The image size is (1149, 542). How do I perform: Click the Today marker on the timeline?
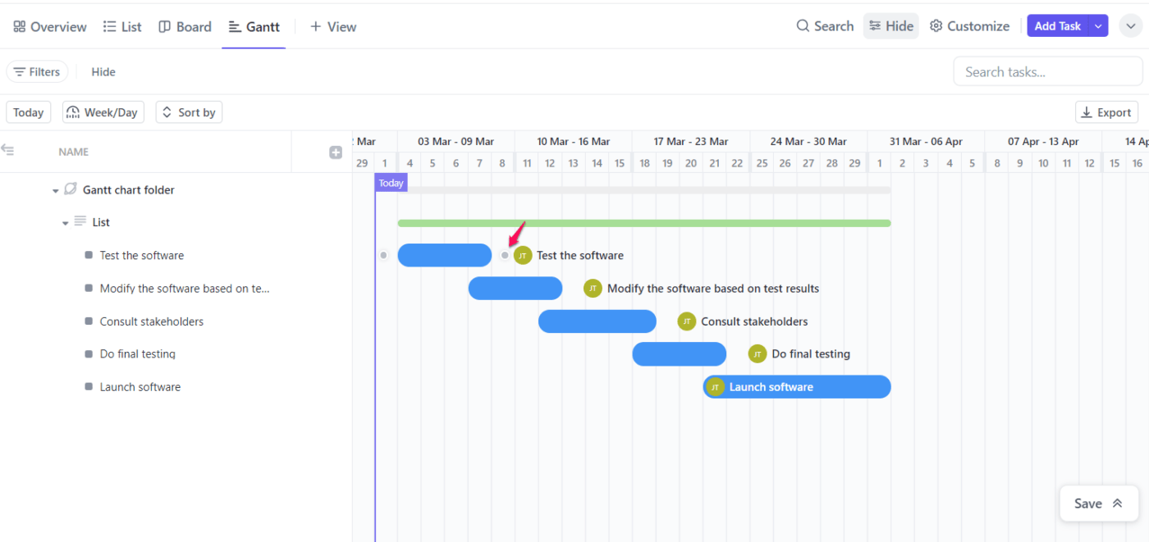(x=391, y=183)
